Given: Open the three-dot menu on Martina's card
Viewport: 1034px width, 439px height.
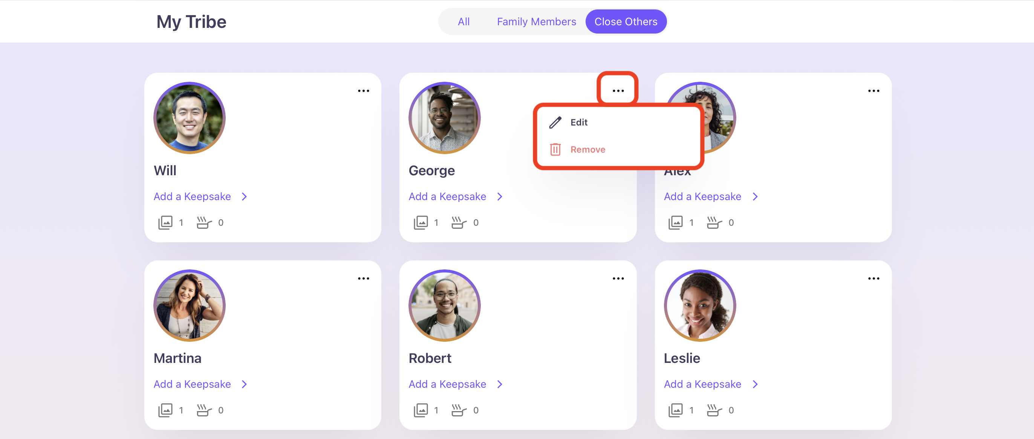Looking at the screenshot, I should [x=363, y=278].
